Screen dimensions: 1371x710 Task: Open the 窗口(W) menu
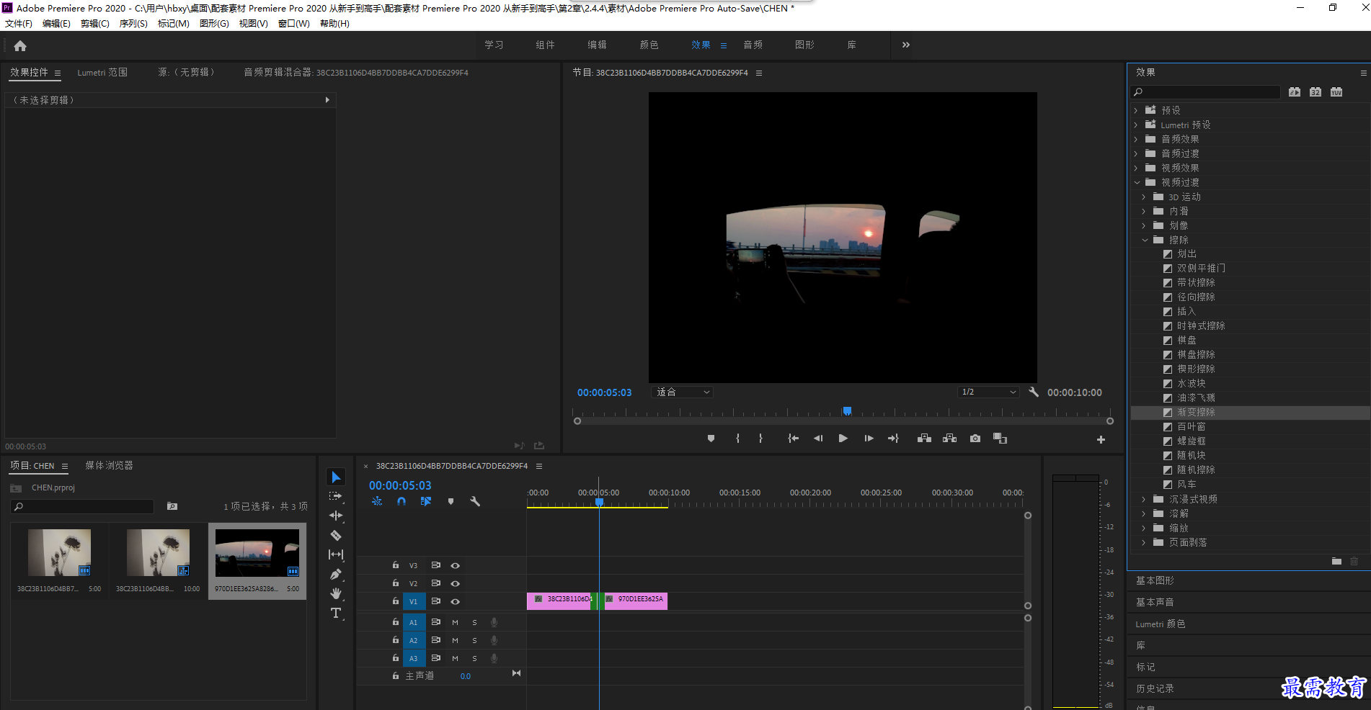click(293, 24)
